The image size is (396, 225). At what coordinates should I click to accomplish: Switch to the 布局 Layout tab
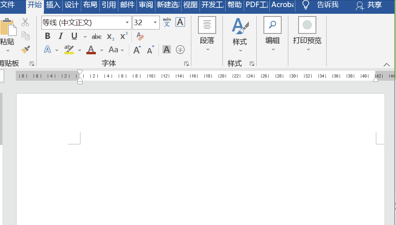pyautogui.click(x=90, y=5)
